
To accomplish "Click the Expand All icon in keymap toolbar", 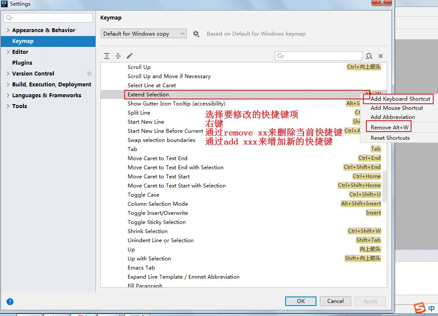I will (107, 56).
